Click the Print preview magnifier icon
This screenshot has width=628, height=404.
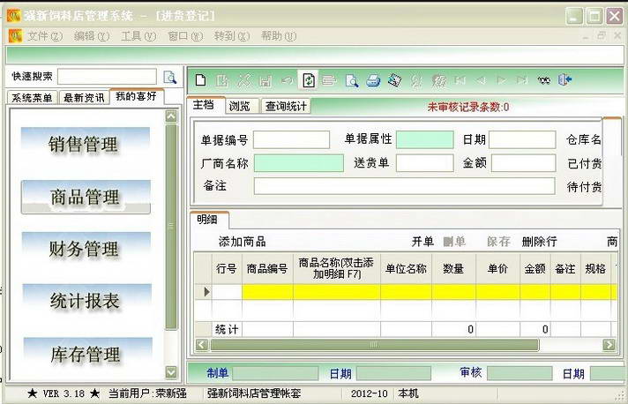[x=351, y=80]
